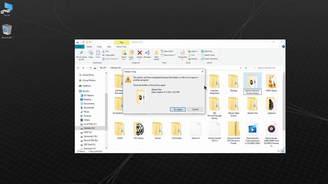Switch to the View tab

(x=109, y=47)
